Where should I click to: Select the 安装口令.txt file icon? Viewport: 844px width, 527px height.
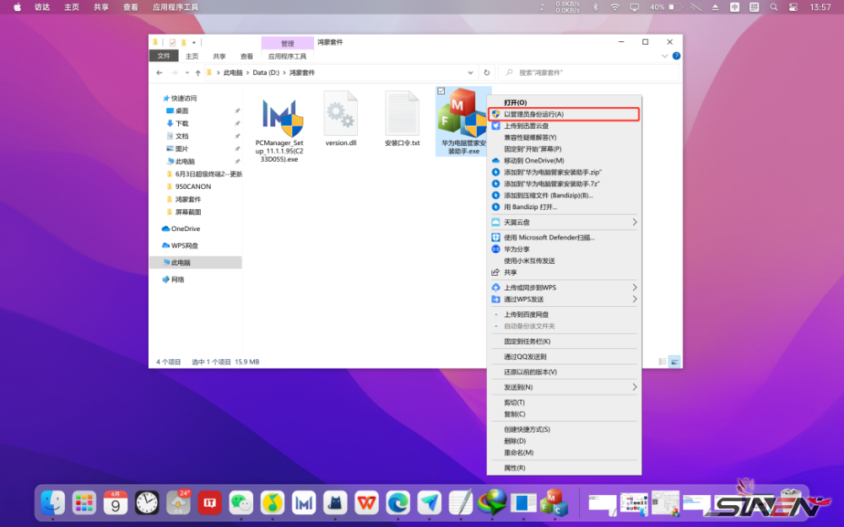click(402, 114)
